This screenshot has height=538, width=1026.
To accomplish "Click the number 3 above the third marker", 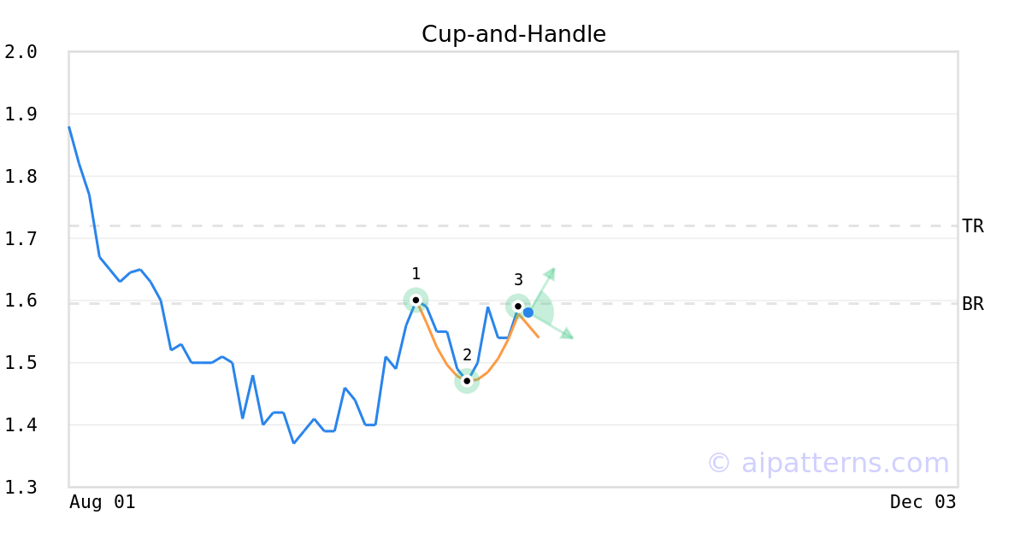I will coord(518,280).
